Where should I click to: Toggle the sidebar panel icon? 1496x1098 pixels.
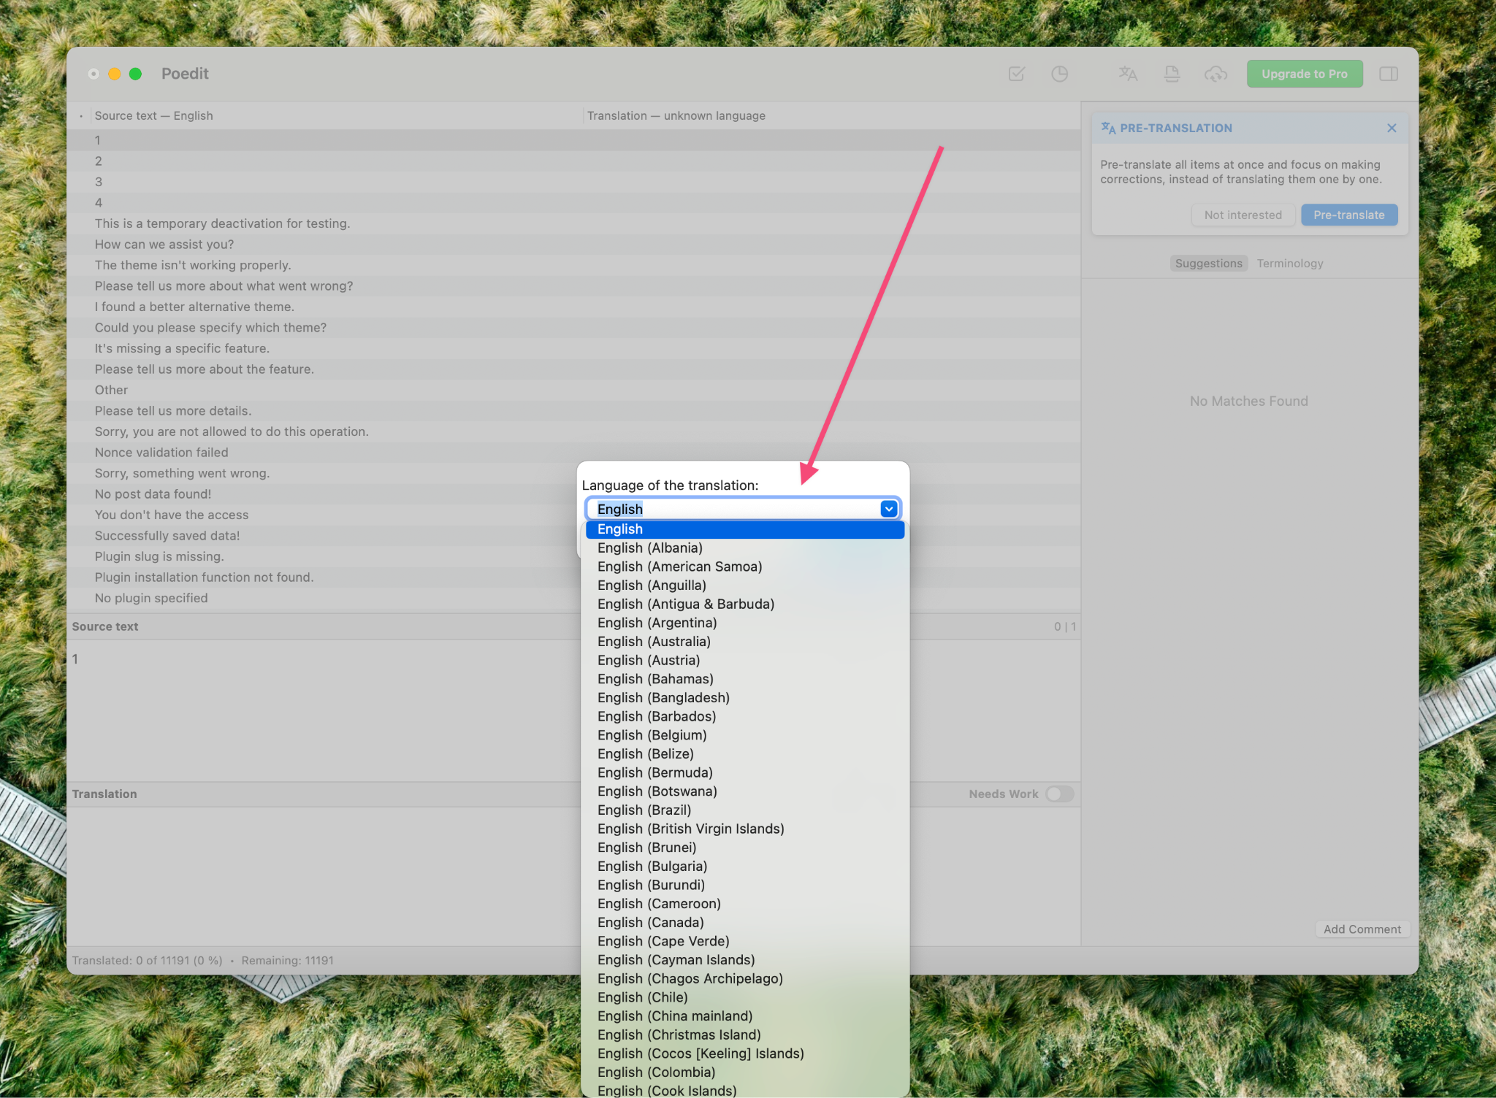[x=1388, y=74]
